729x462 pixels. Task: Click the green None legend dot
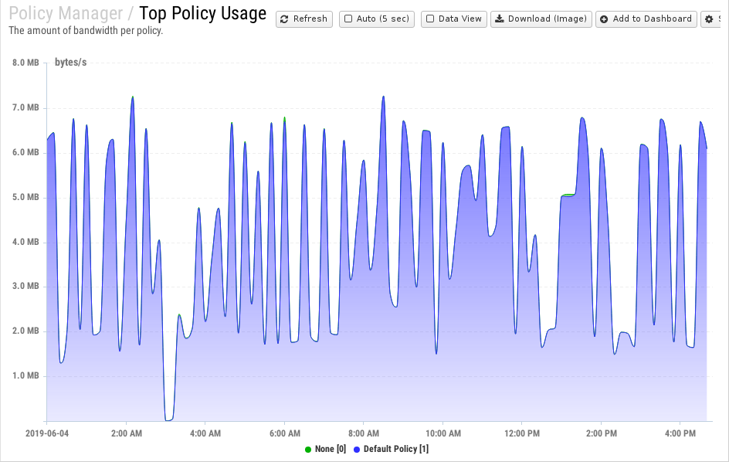click(308, 450)
